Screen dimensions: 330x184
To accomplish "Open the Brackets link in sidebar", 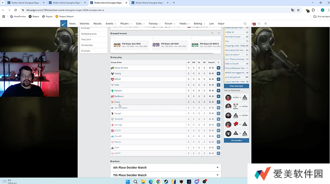I will 86,51.
